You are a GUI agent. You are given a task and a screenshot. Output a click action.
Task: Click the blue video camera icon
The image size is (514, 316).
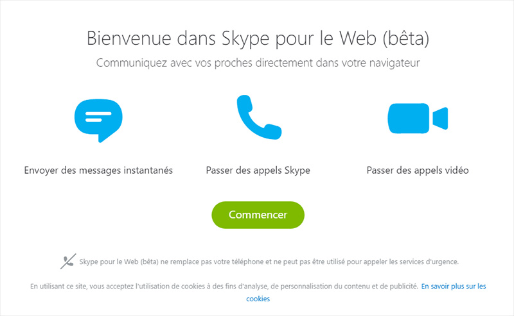click(x=417, y=119)
